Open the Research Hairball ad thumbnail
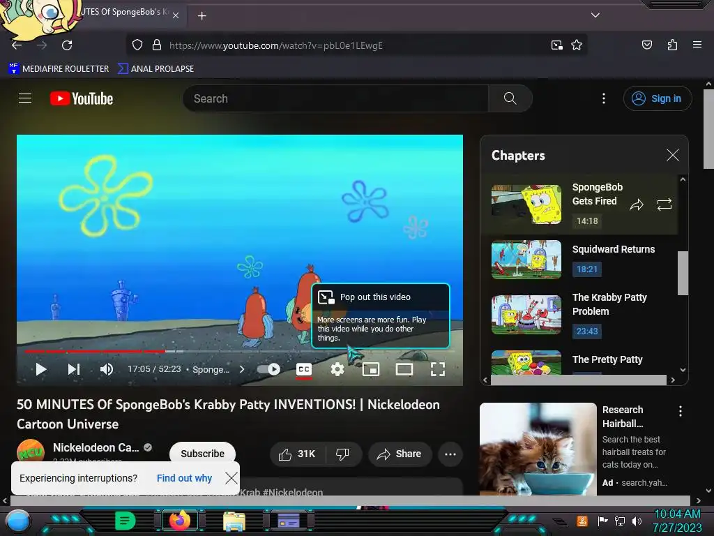 pyautogui.click(x=538, y=449)
